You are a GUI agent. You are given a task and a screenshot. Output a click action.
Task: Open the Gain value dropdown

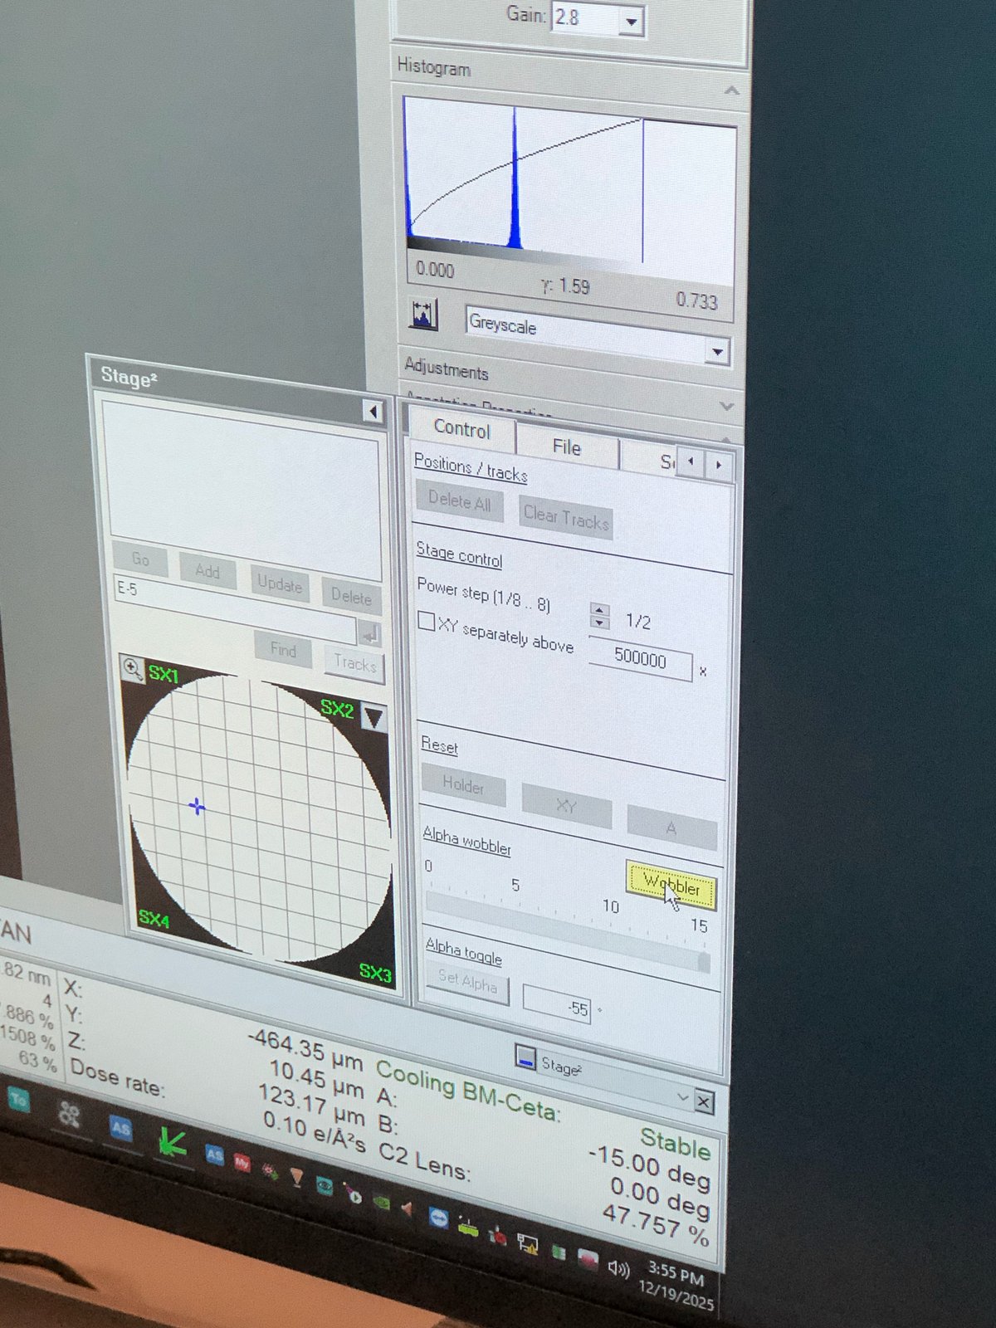[x=632, y=22]
